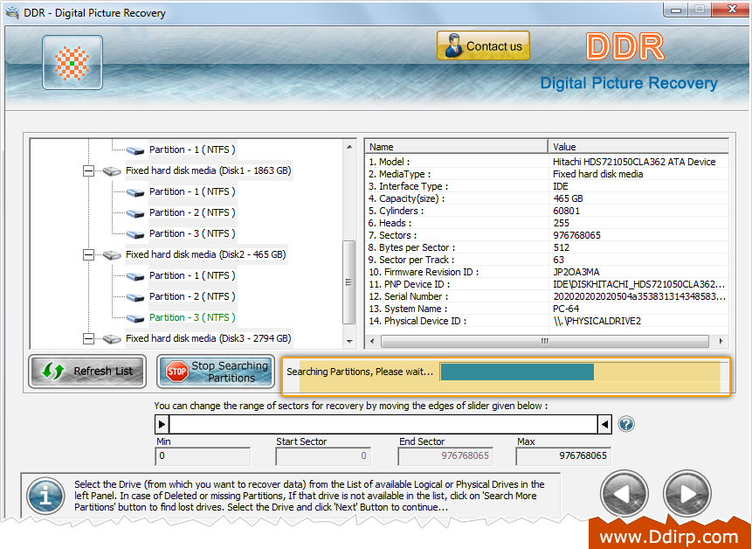Stop Searching Partitions button
The width and height of the screenshot is (752, 549).
216,371
